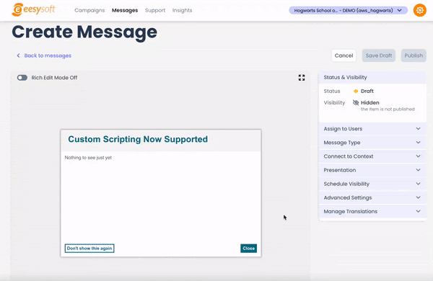Expand the Schedule Visibility section
This screenshot has width=433, height=281.
[372, 184]
